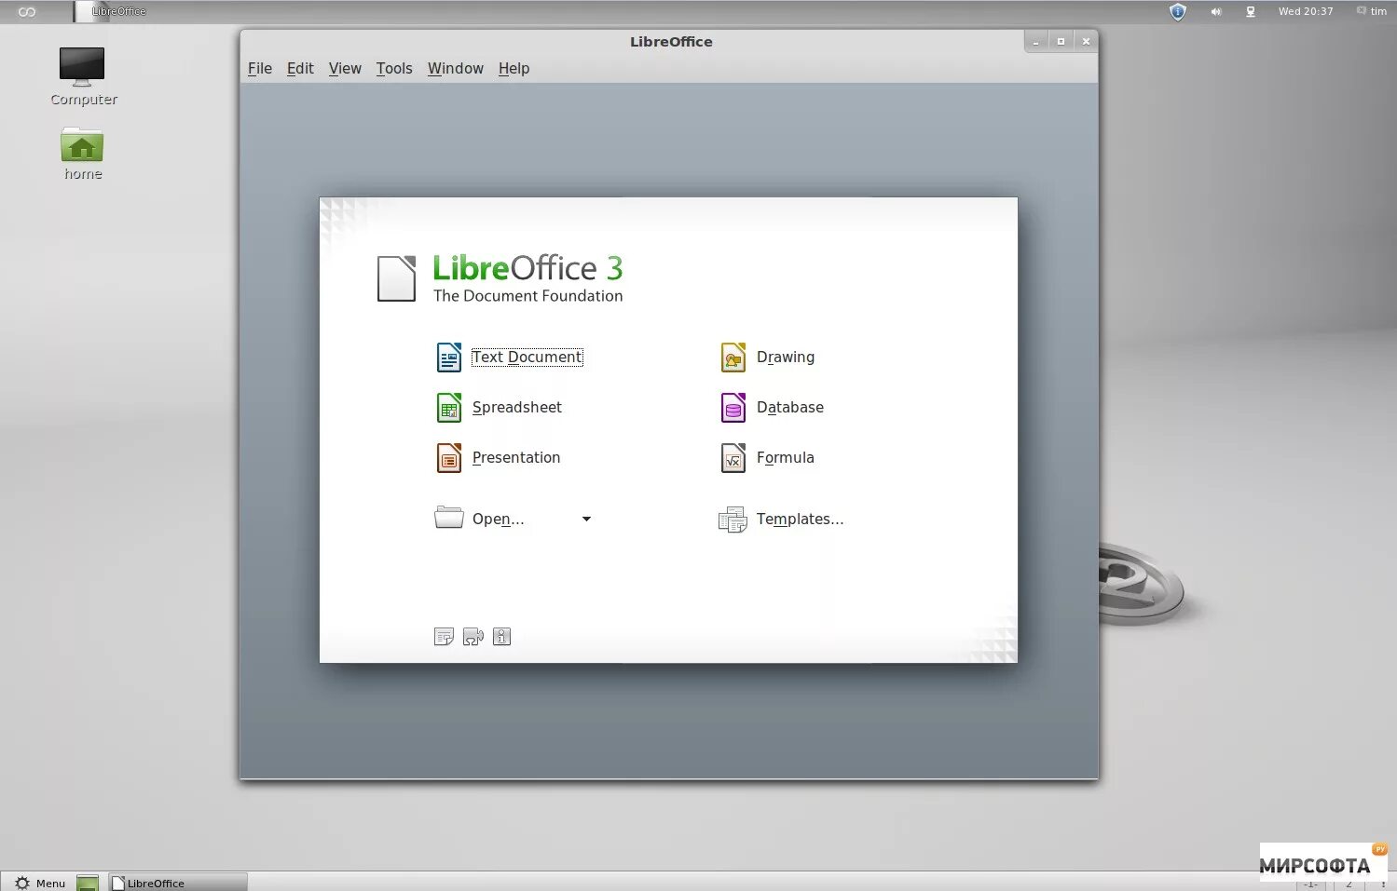This screenshot has width=1397, height=891.
Task: Click the LibreOffice top panel window entry
Action: coord(112,11)
